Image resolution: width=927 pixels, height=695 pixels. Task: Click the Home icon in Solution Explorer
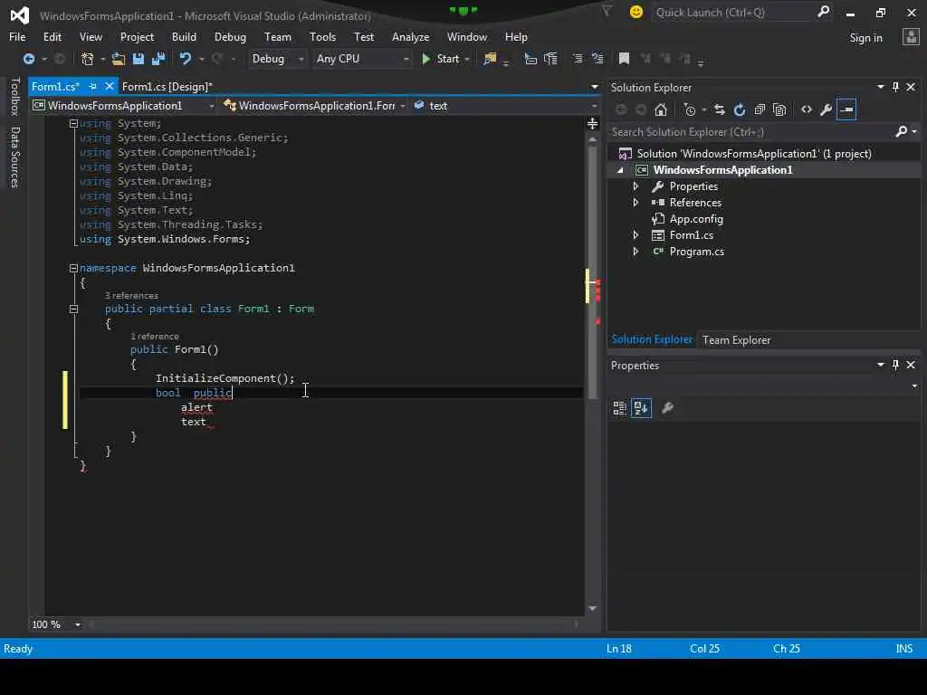(661, 109)
